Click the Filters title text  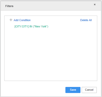[x=9, y=6]
